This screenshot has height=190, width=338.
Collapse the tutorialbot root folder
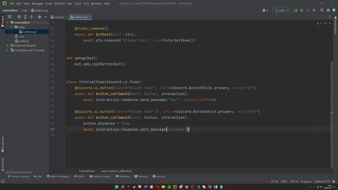(x=7, y=22)
